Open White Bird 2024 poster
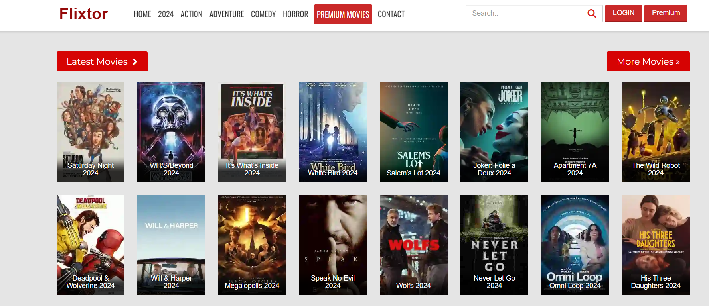This screenshot has width=709, height=306. pyautogui.click(x=333, y=132)
